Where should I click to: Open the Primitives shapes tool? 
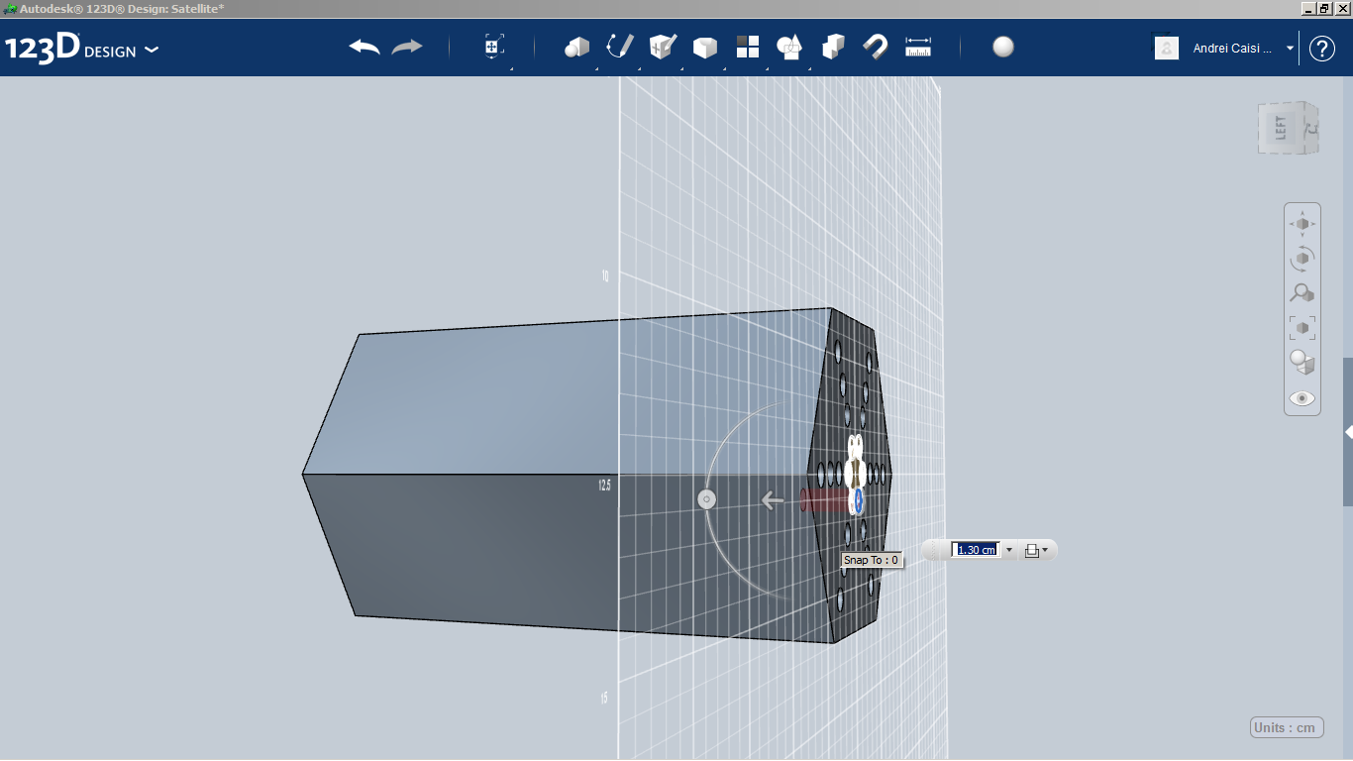coord(576,48)
